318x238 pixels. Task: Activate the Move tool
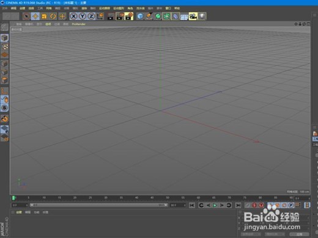coord(35,16)
